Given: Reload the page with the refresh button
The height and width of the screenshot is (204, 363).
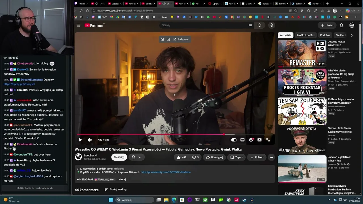Looking at the screenshot, I should 81,11.
